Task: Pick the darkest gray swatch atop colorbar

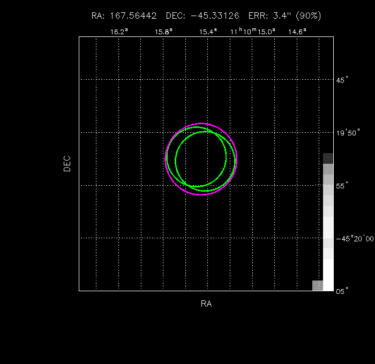Action: 328,158
